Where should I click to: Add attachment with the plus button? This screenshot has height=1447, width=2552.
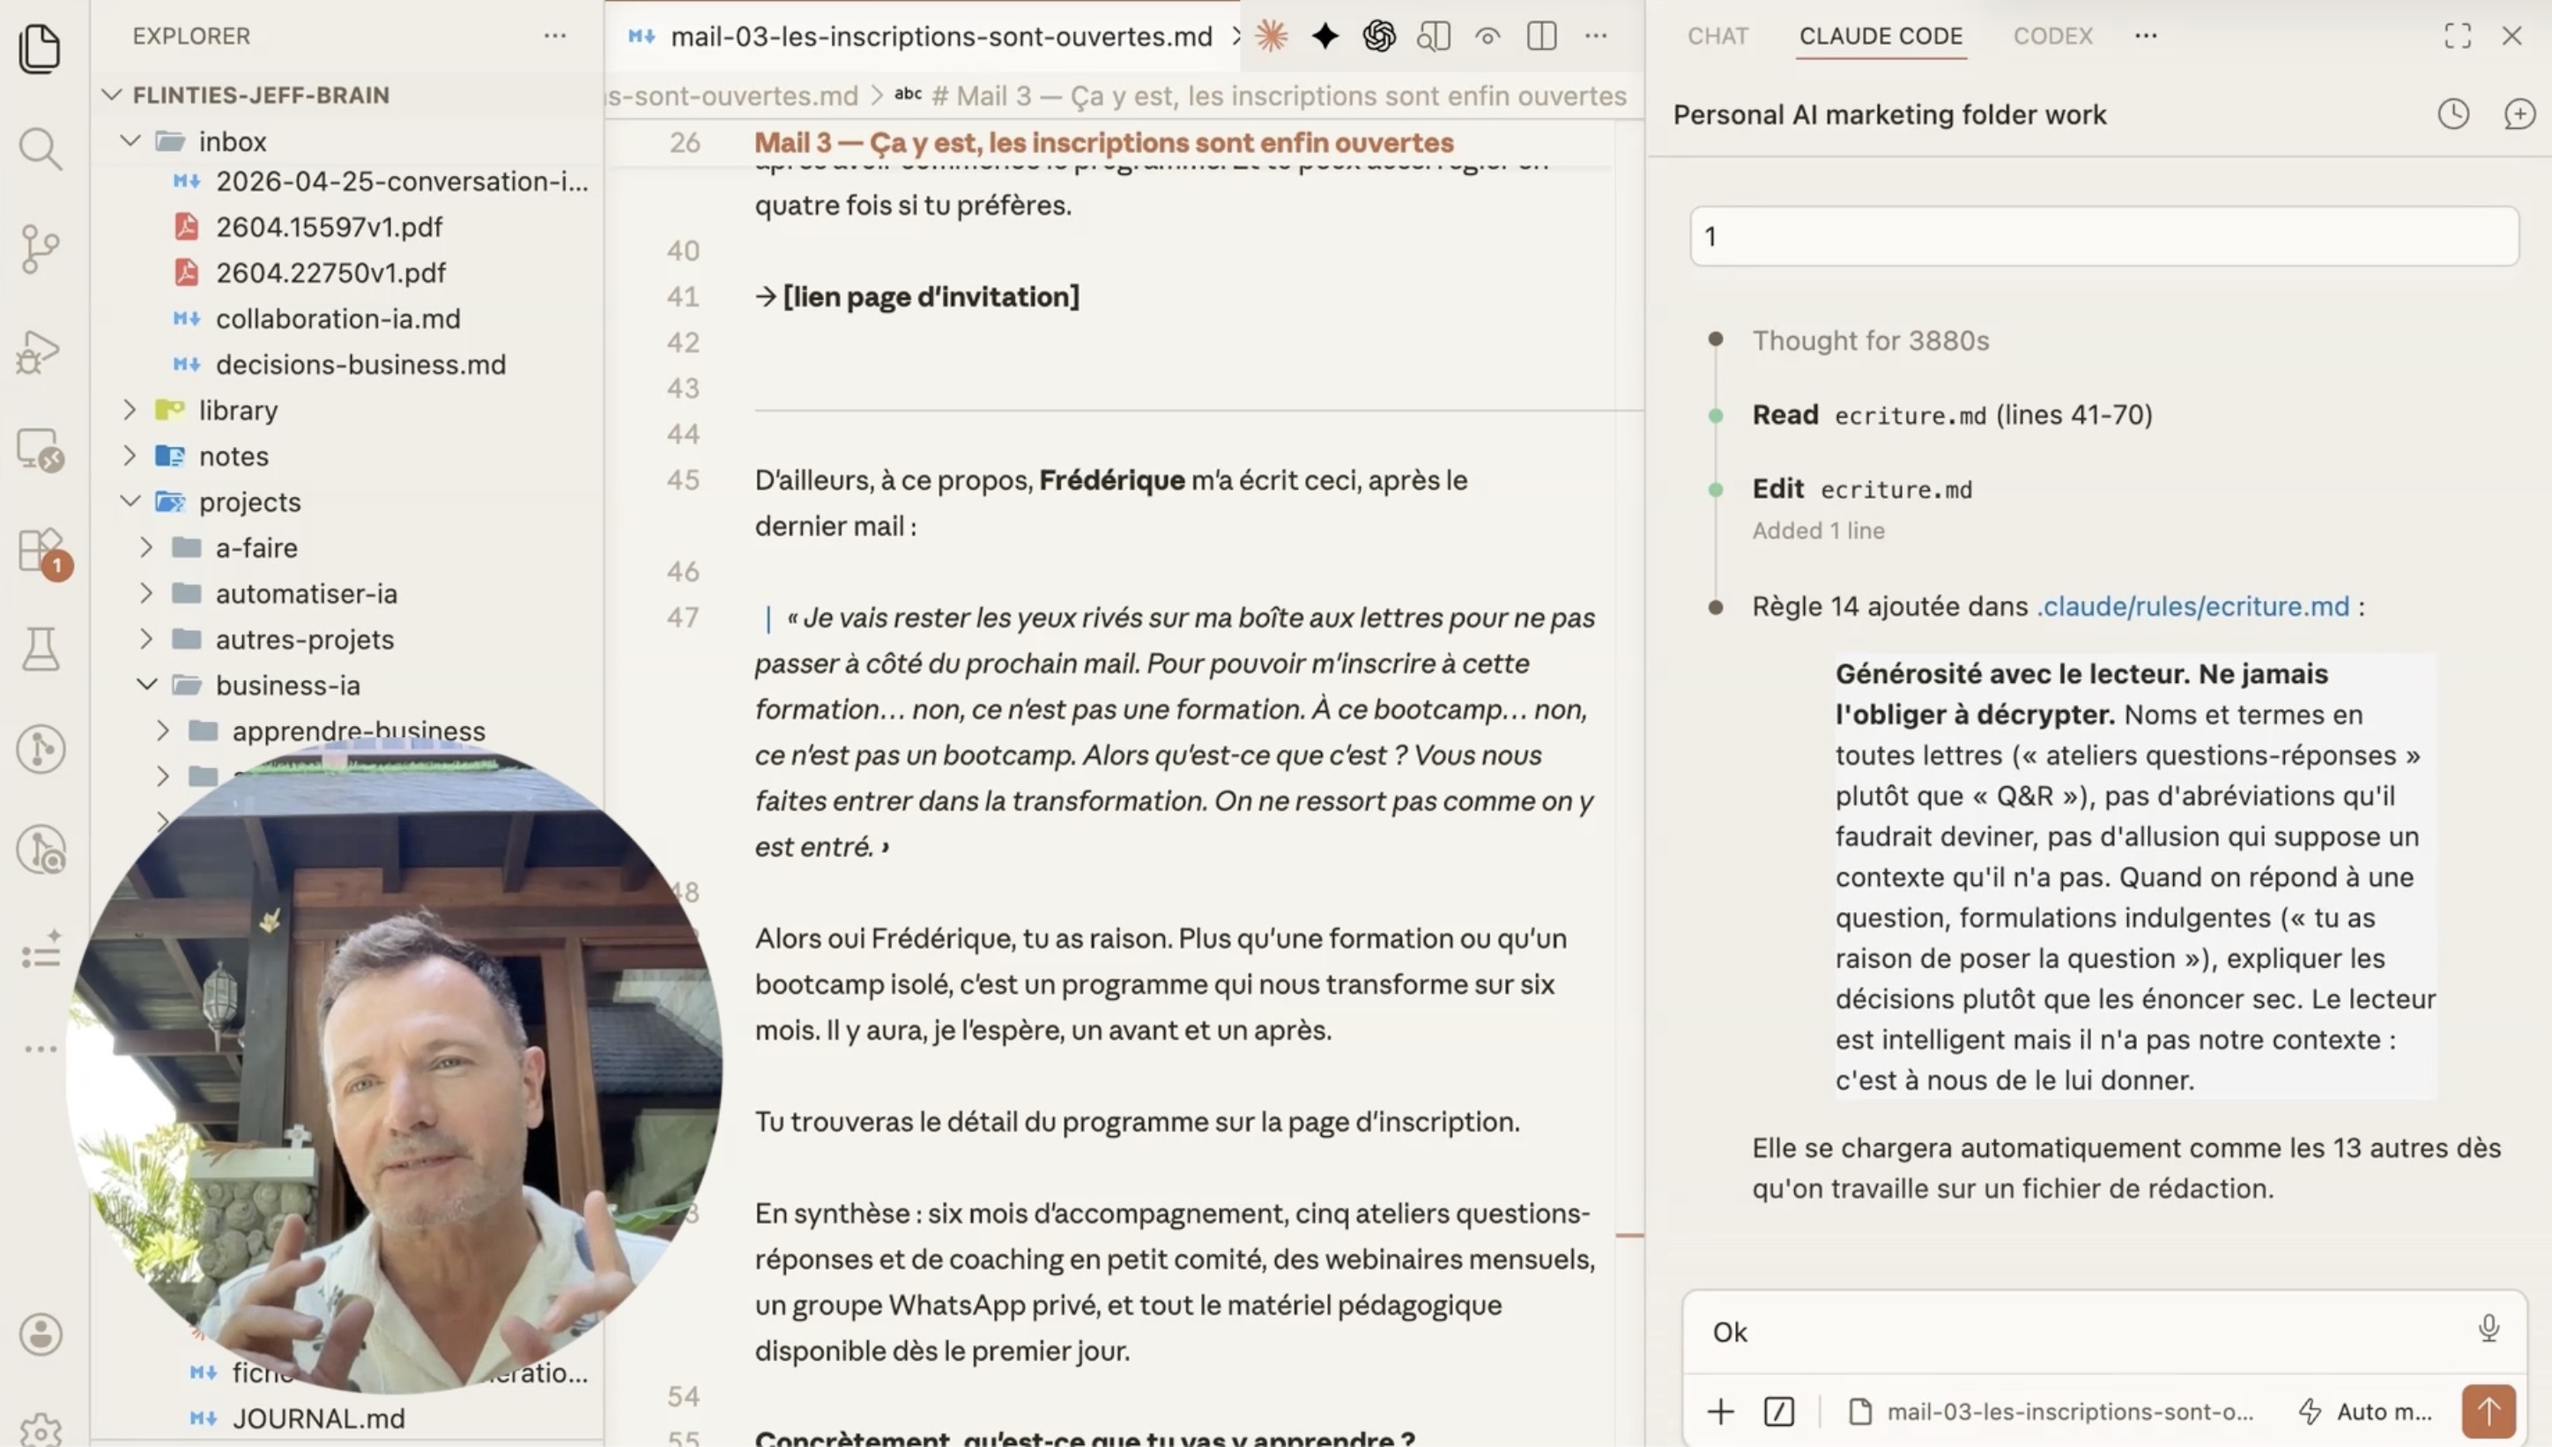(x=1720, y=1411)
